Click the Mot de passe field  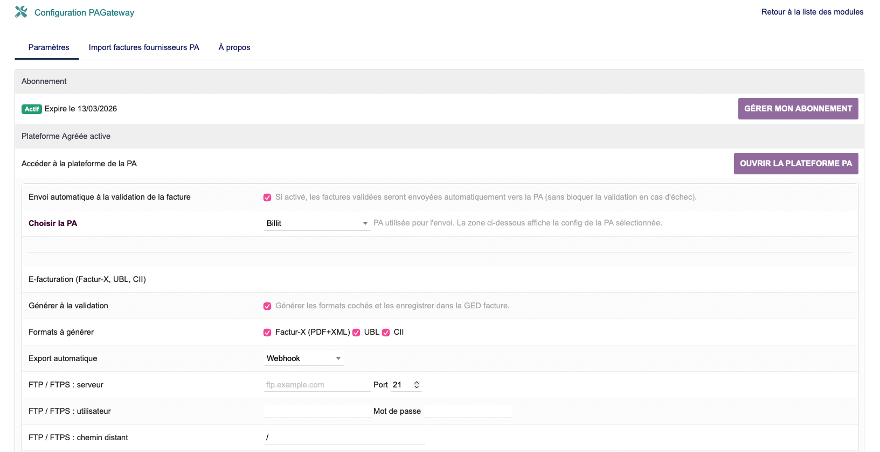468,411
